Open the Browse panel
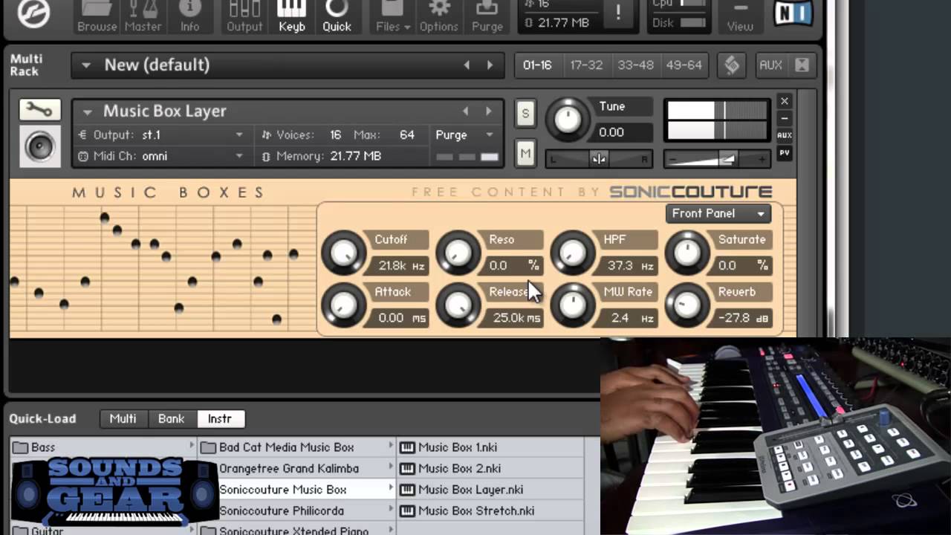951x535 pixels. point(97,18)
